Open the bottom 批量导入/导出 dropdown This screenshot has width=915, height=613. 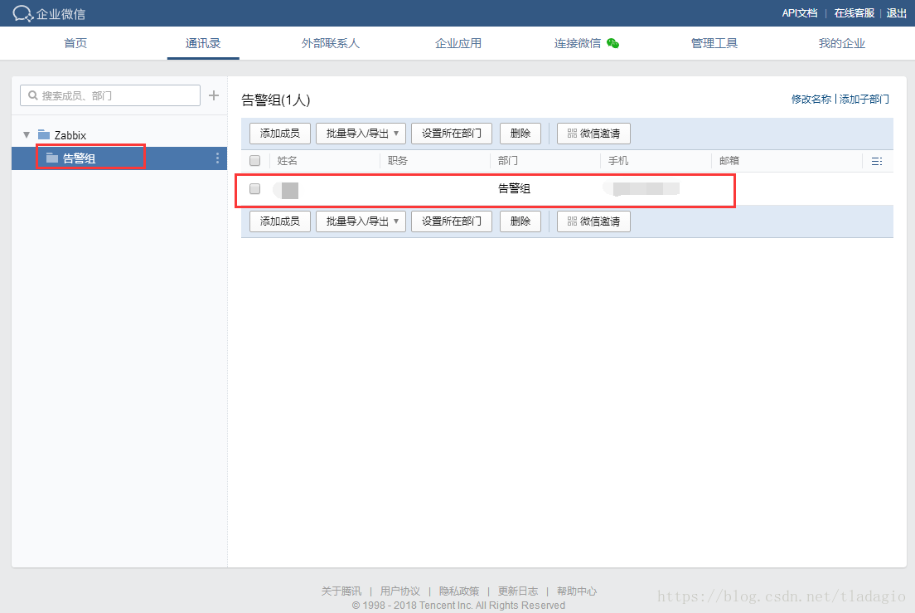361,221
